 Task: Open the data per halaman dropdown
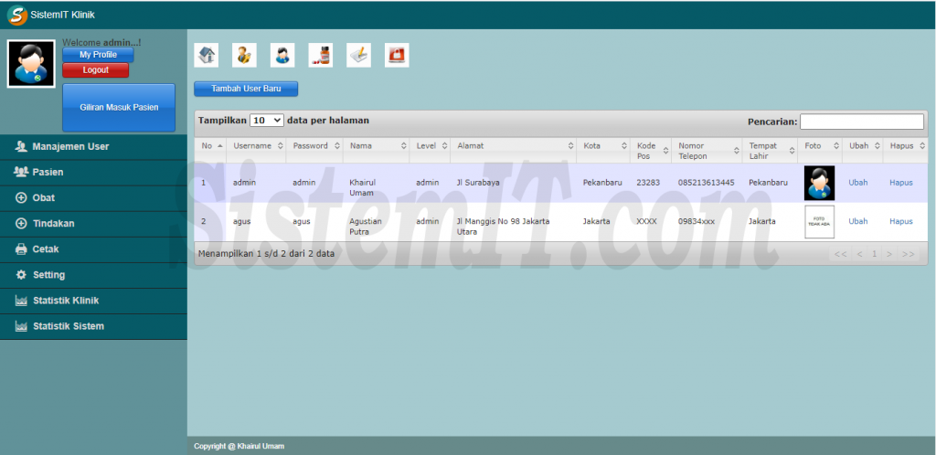click(267, 121)
